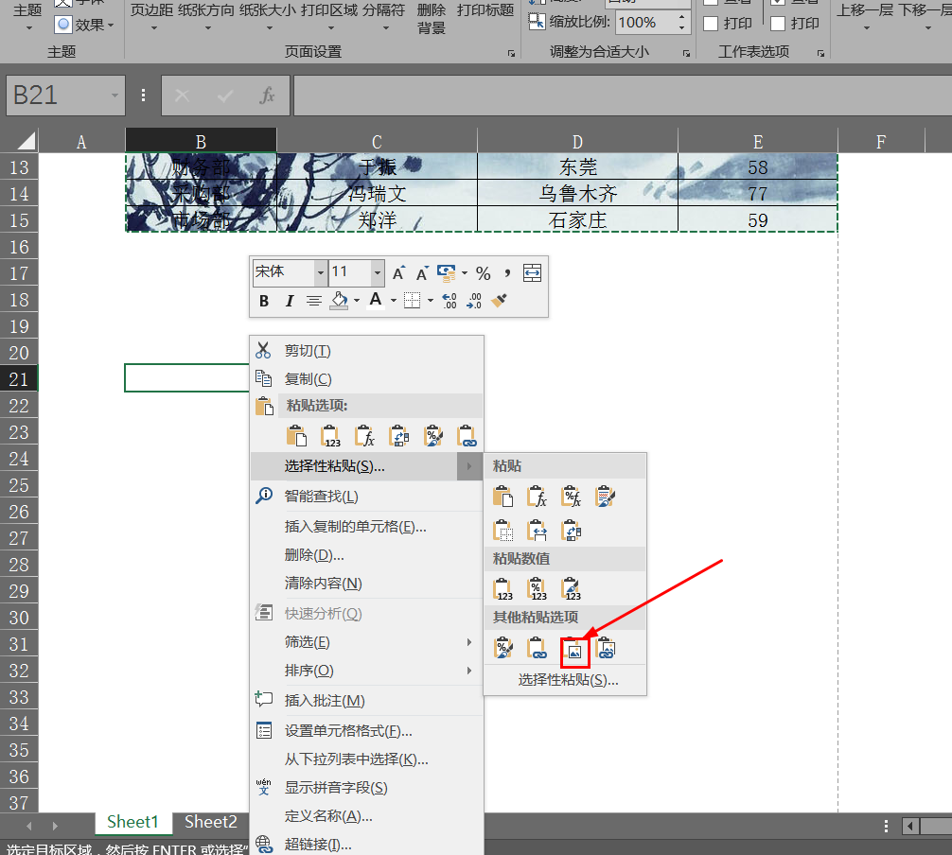Open Name Box dropdown beside B21
Image resolution: width=952 pixels, height=855 pixels.
[115, 96]
